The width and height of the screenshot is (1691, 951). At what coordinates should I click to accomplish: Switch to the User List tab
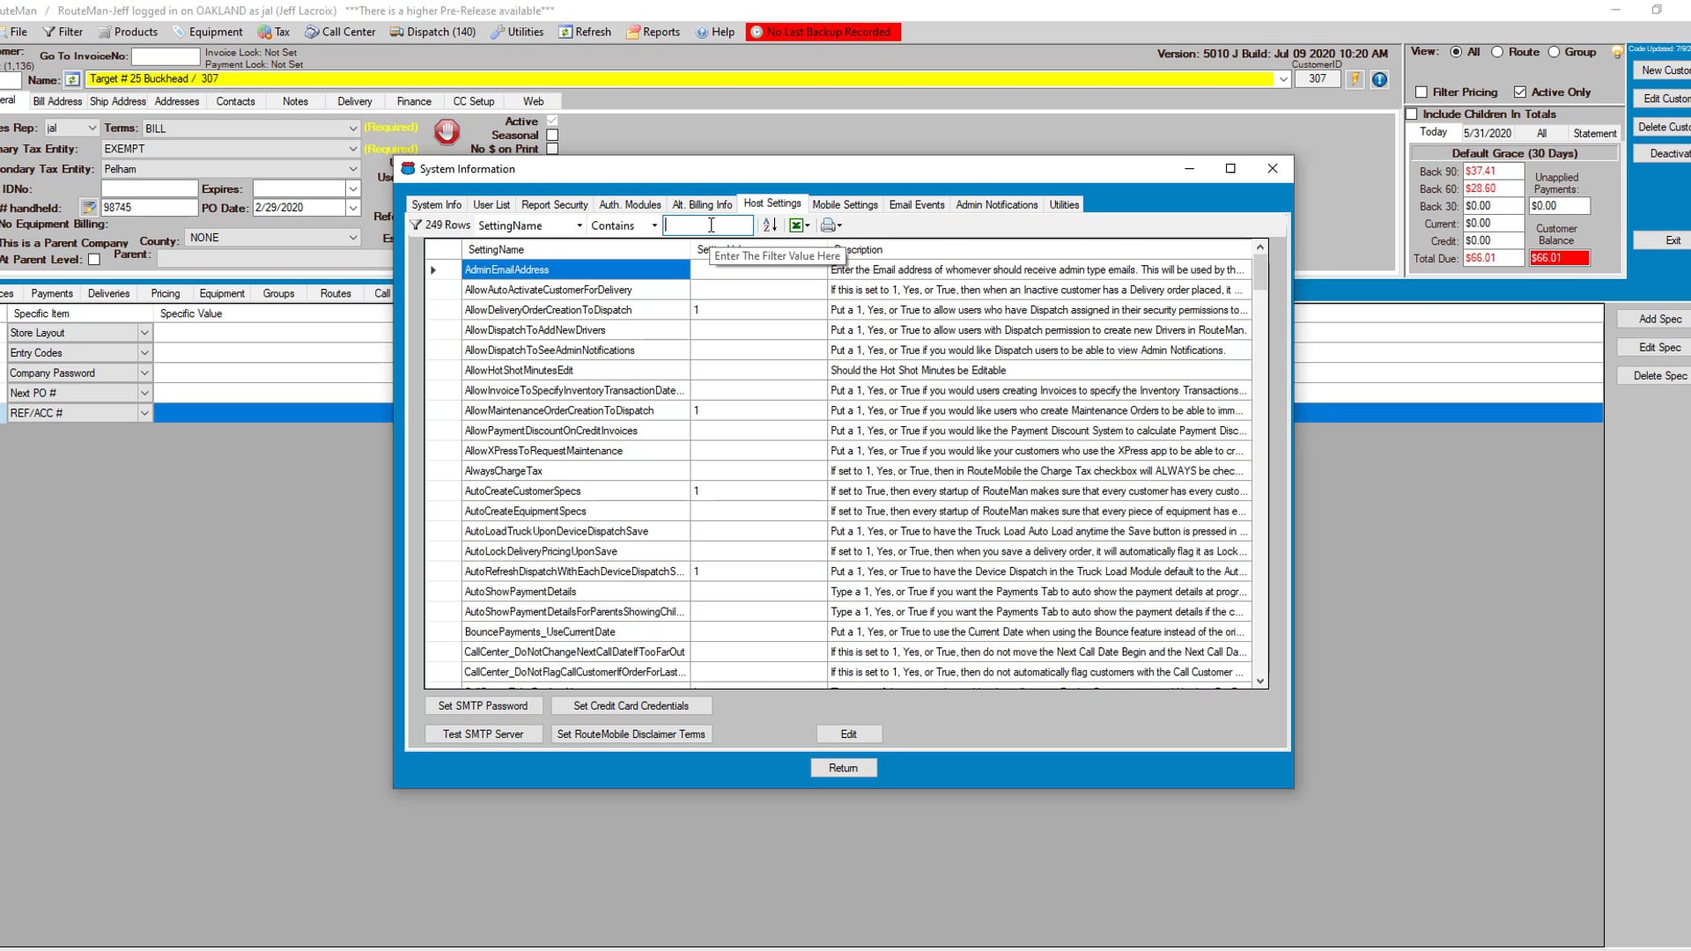(491, 204)
